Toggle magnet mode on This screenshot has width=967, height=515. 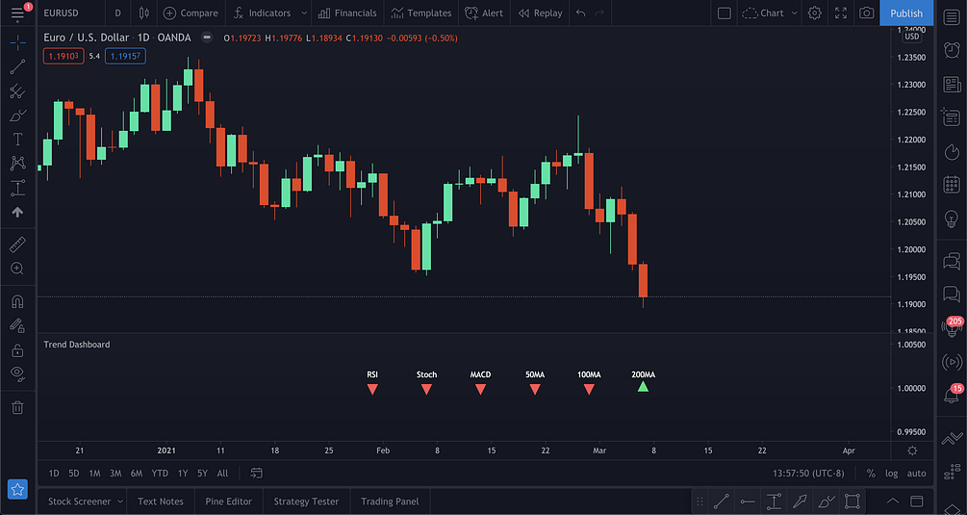[x=17, y=301]
